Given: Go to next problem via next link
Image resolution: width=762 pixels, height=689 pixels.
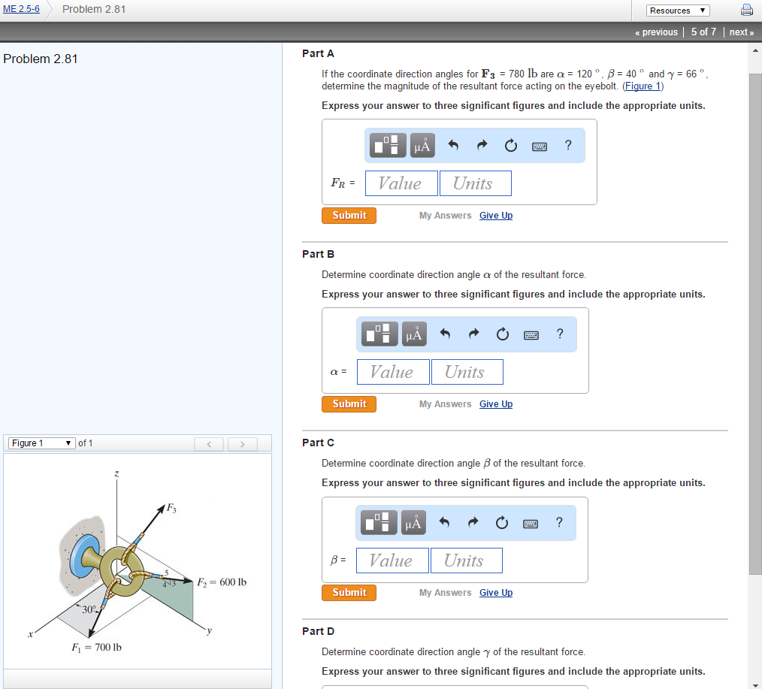Looking at the screenshot, I should (x=741, y=32).
